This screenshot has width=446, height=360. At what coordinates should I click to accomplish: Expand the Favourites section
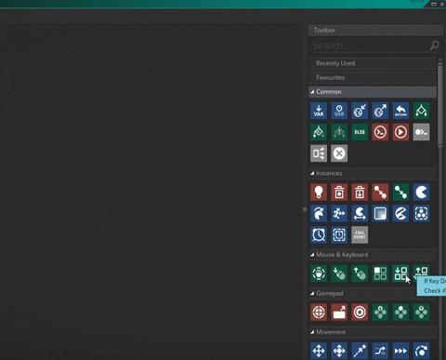[x=373, y=77]
